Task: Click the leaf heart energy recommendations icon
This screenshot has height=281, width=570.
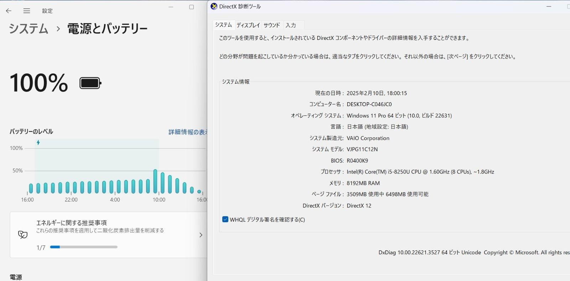Action: 23,234
